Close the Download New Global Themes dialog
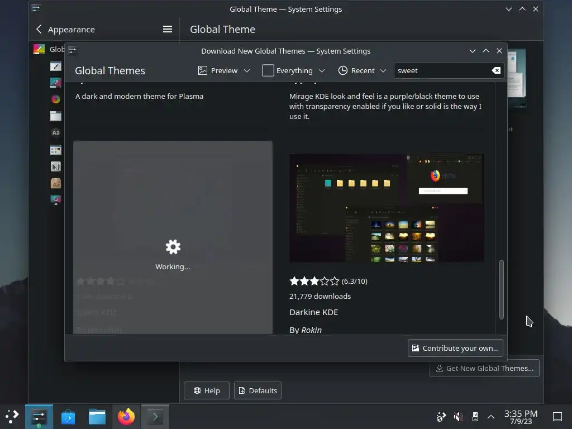 pos(499,51)
